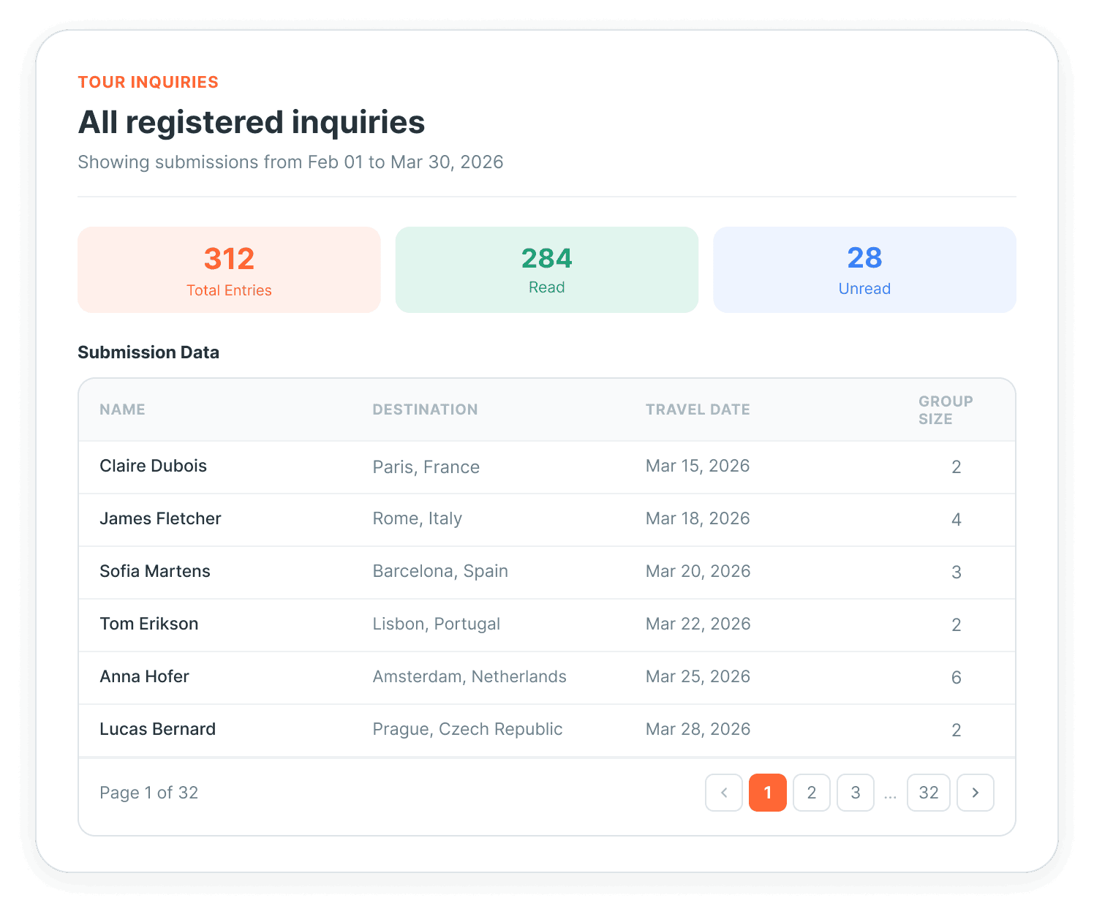Click the pagination ellipsis

[890, 794]
